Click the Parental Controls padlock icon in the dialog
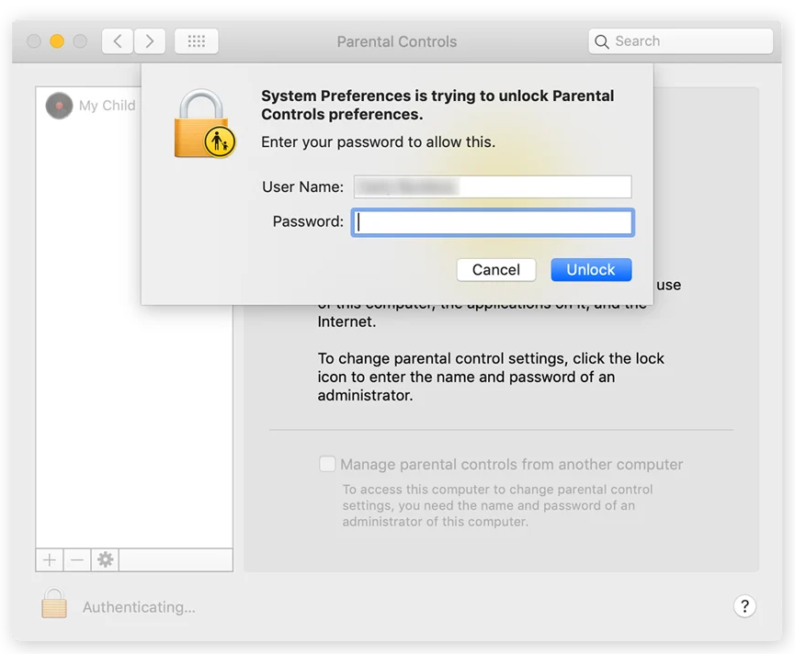 point(204,124)
